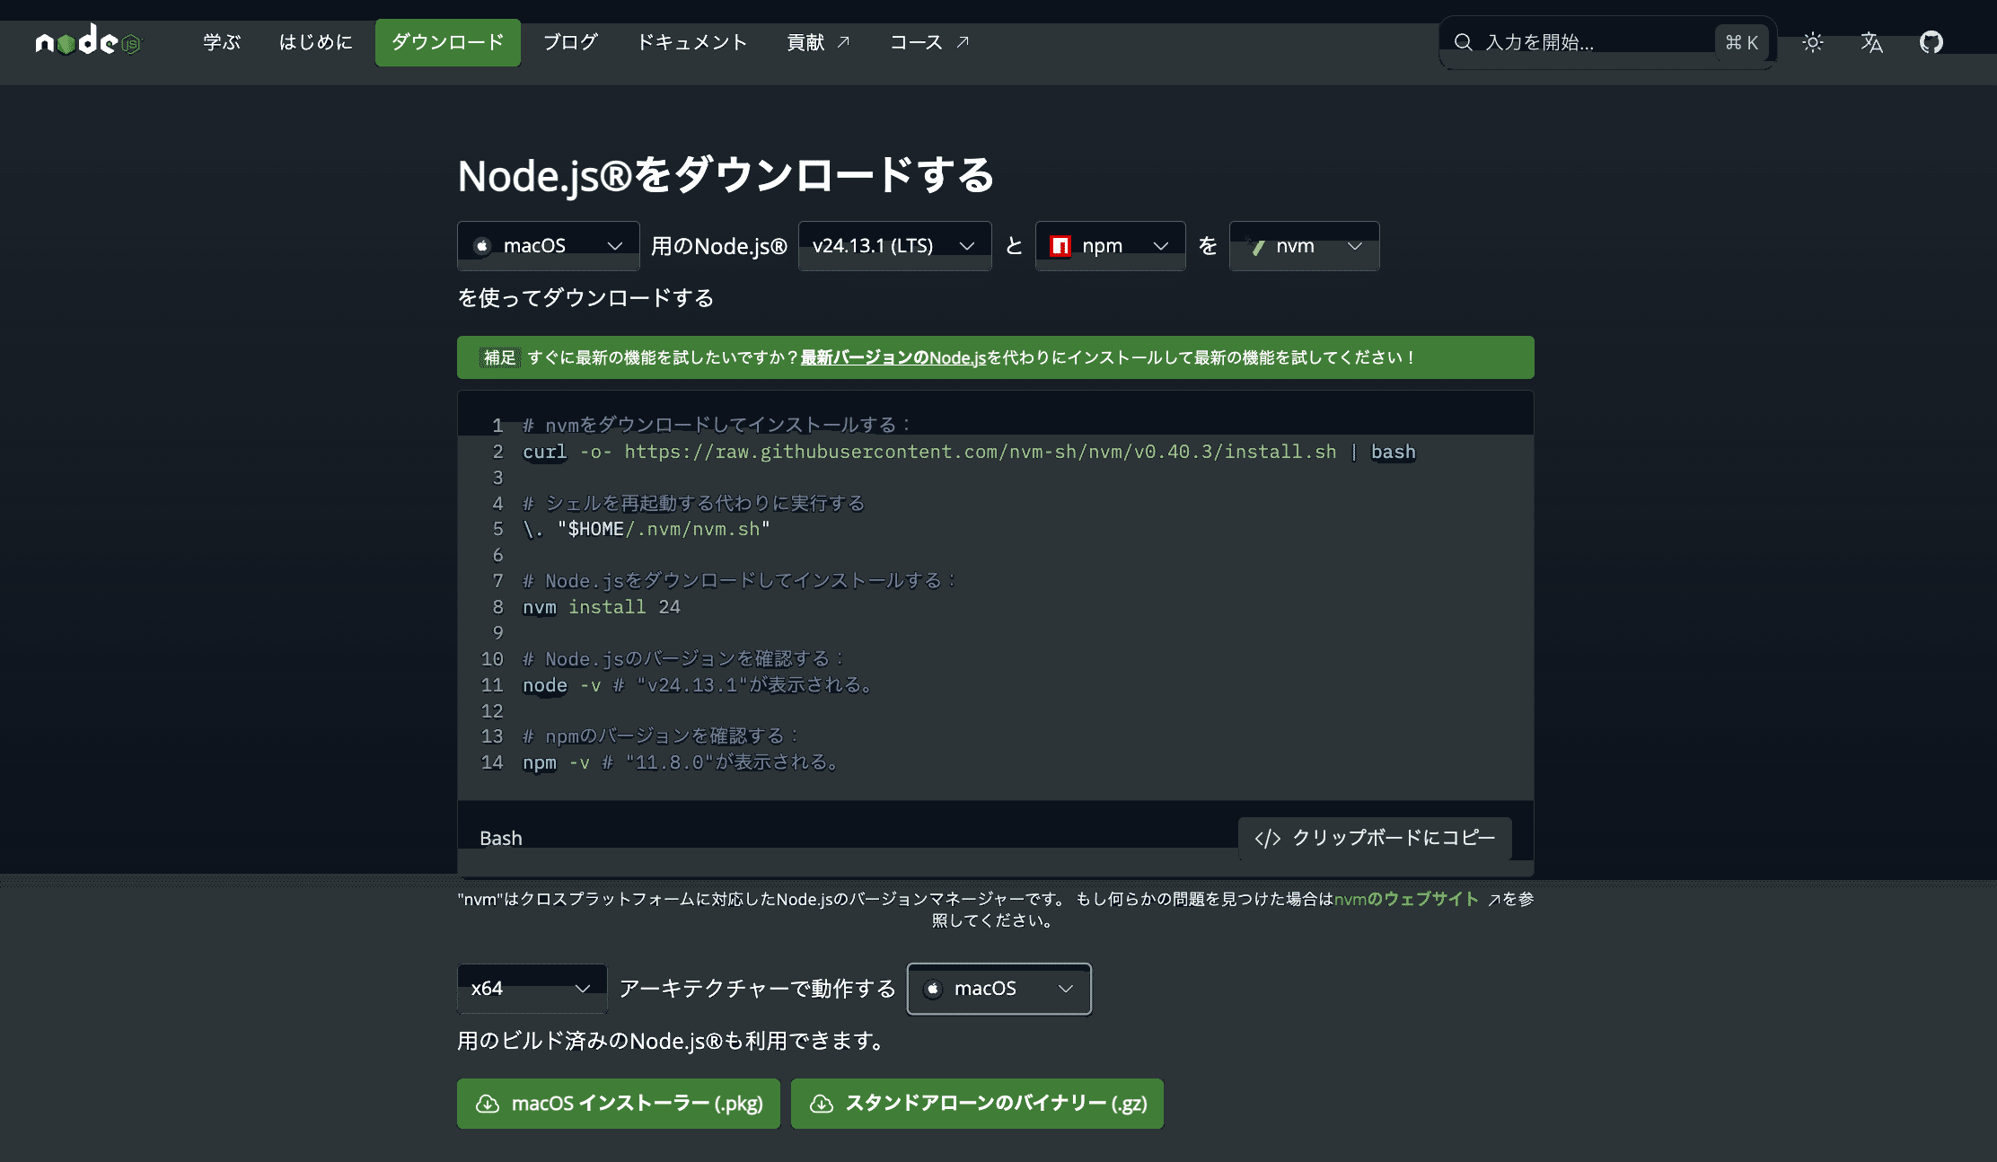The width and height of the screenshot is (1997, 1162).
Task: Expand the npm package manager dropdown
Action: 1110,245
